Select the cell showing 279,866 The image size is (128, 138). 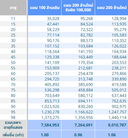pos(112,73)
